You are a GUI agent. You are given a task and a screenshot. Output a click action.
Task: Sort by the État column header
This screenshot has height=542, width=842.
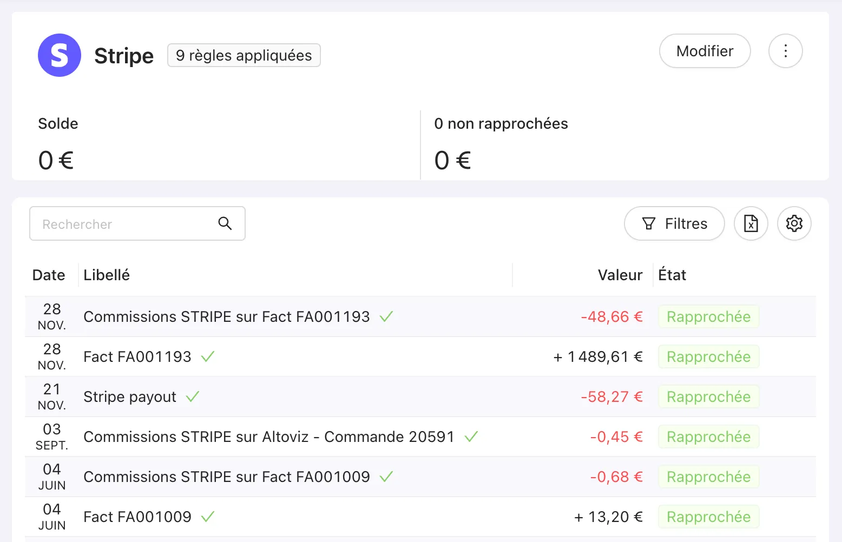[672, 275]
